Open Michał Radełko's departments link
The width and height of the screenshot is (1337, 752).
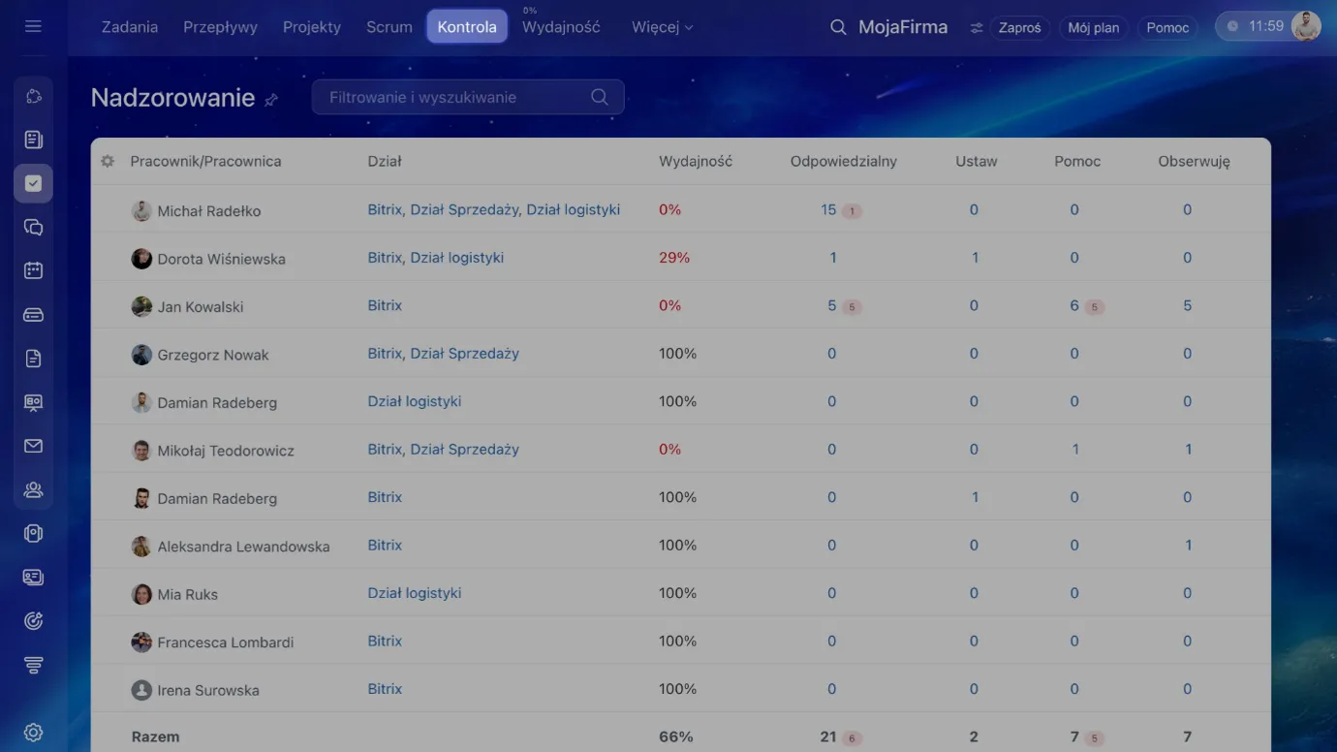tap(494, 209)
